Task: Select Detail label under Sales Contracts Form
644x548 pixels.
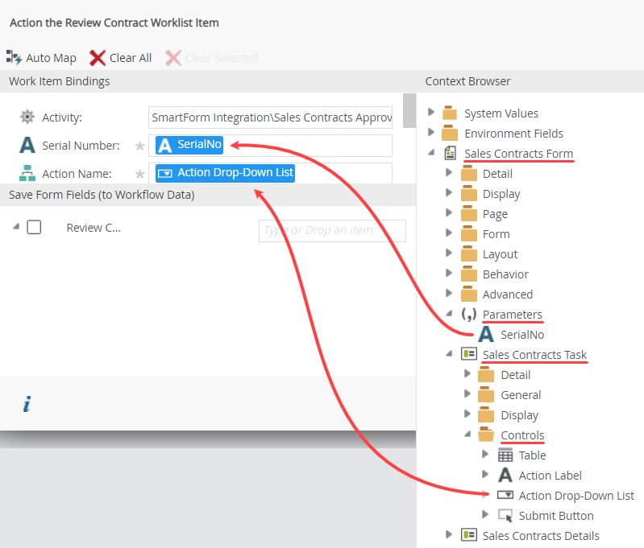Action: [x=497, y=174]
